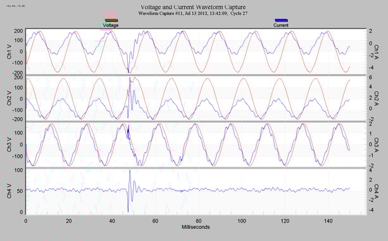Click the Ch3 V axis label
The height and width of the screenshot is (241, 388).
(9, 145)
